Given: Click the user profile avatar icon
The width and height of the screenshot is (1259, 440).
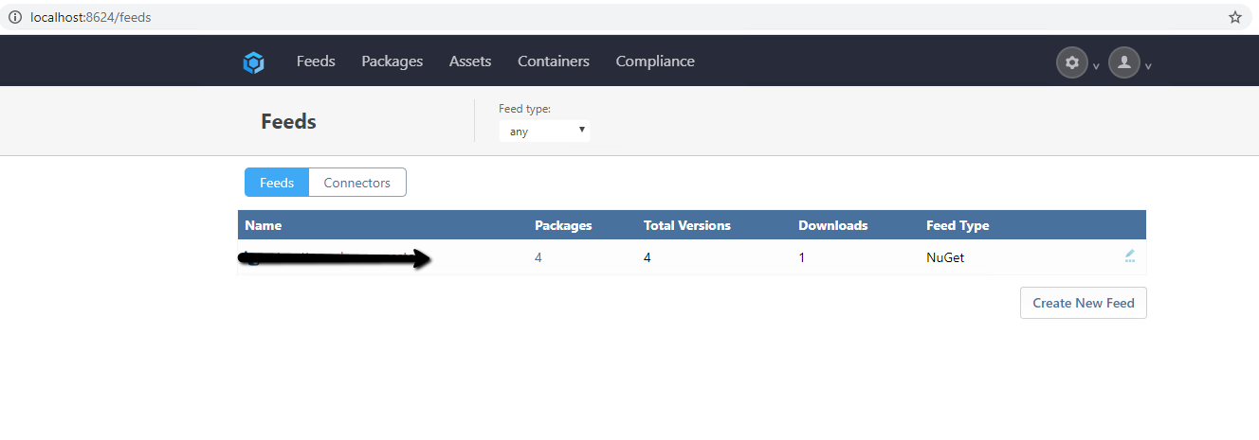Looking at the screenshot, I should 1123,62.
